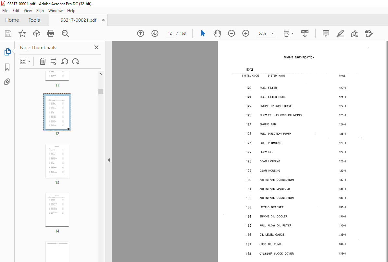Switch to the Home tab
The width and height of the screenshot is (388, 262).
[12, 20]
